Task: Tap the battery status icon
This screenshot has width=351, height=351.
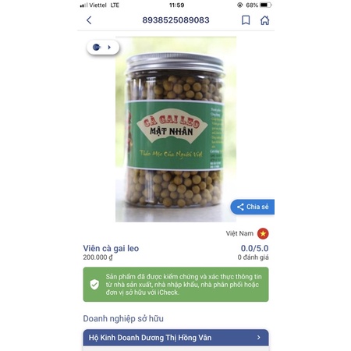Action: pos(265,5)
